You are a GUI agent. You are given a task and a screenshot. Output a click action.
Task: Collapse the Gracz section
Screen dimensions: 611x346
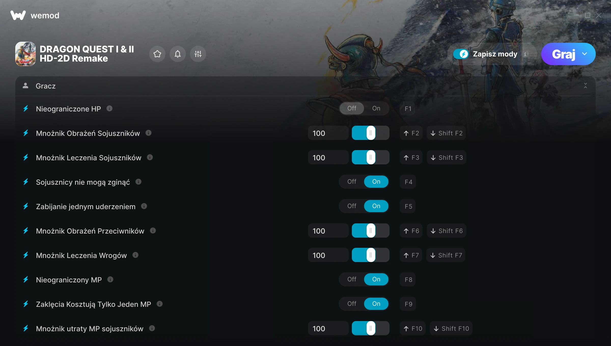pos(586,86)
